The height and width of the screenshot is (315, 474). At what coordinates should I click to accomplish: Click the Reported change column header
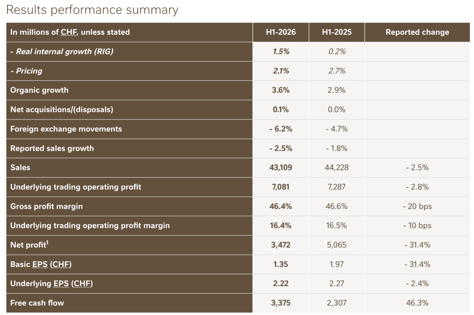click(417, 32)
